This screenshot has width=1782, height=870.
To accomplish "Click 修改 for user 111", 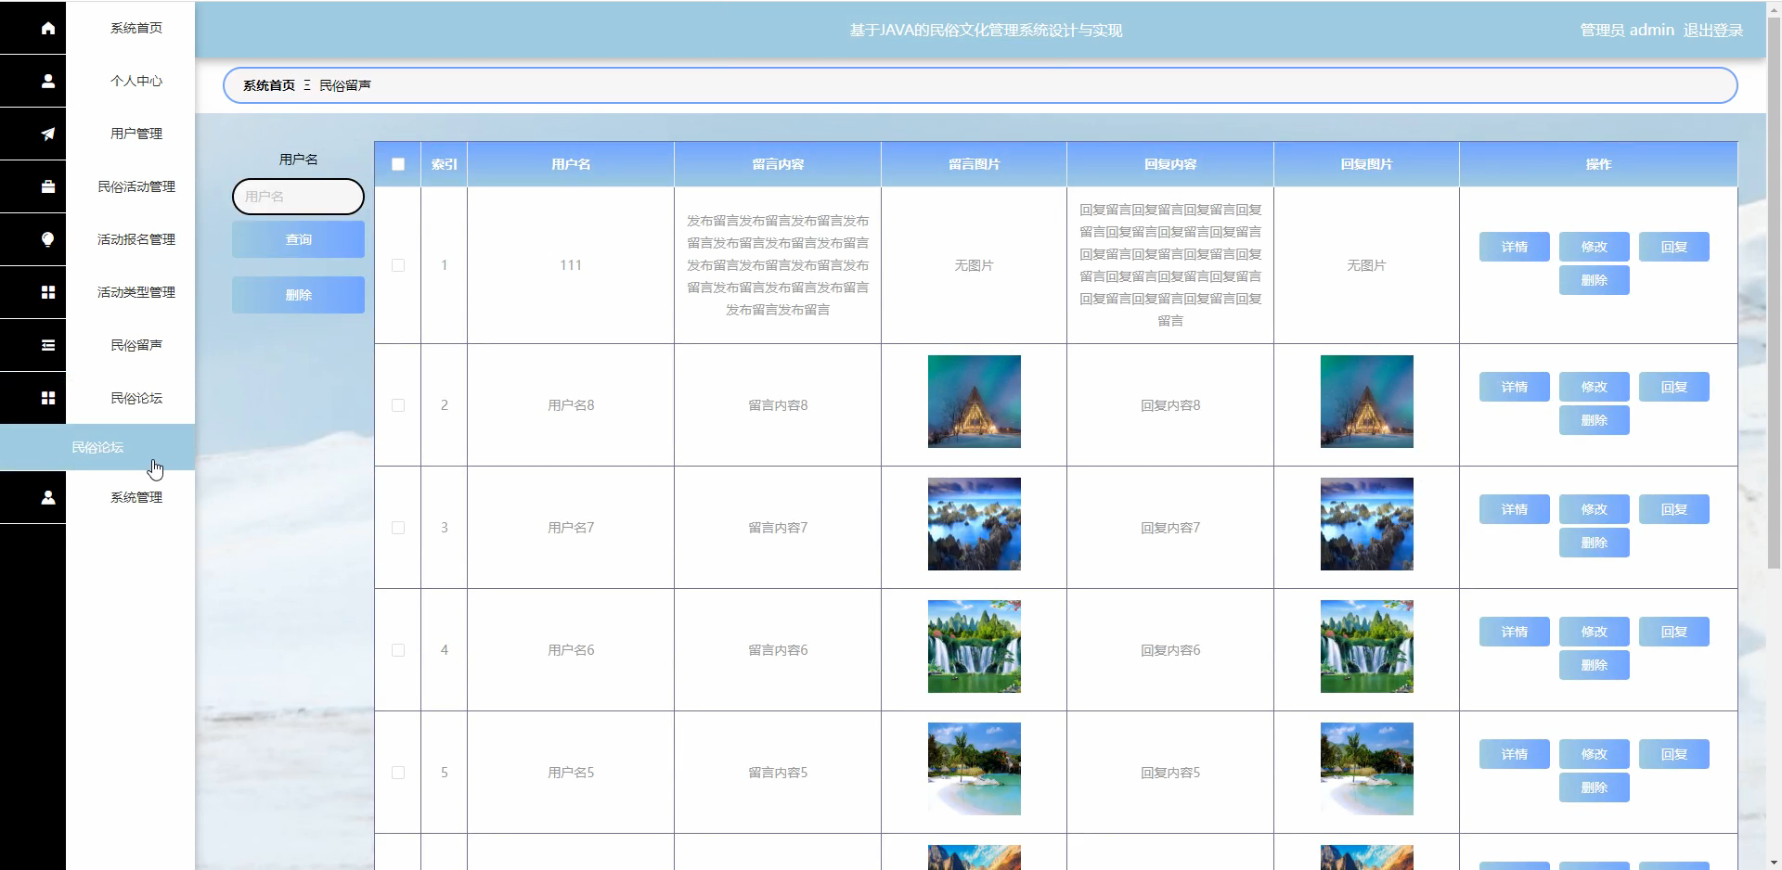I will [x=1595, y=247].
